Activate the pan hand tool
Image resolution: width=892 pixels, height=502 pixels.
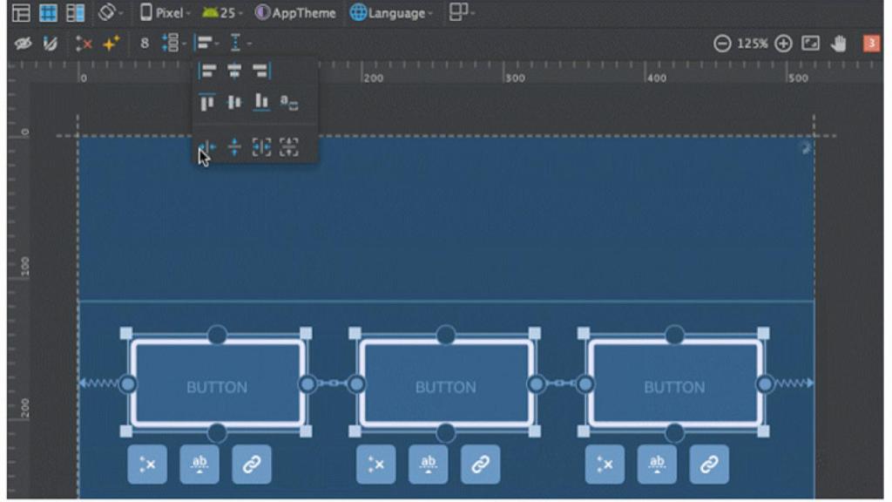[840, 41]
